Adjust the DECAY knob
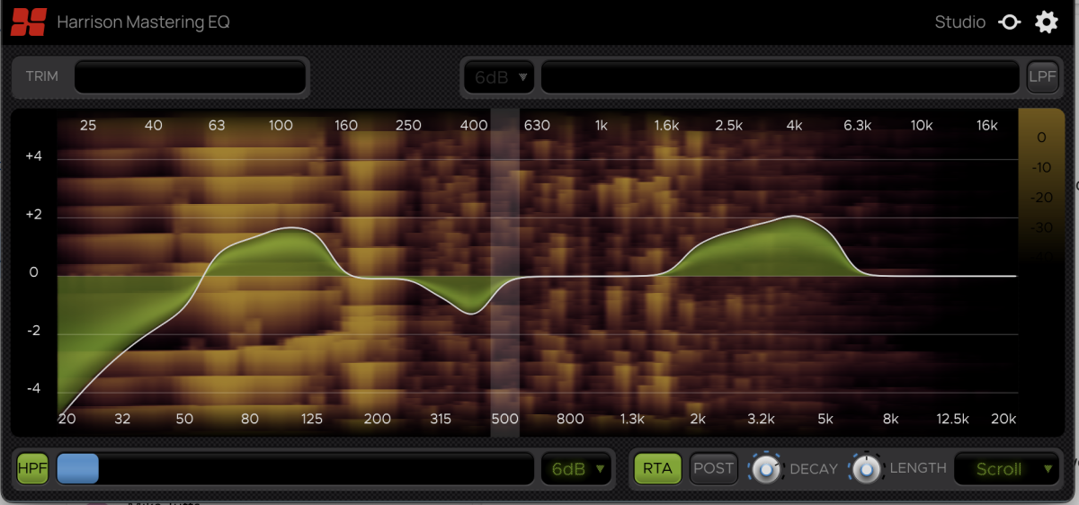 pos(765,468)
